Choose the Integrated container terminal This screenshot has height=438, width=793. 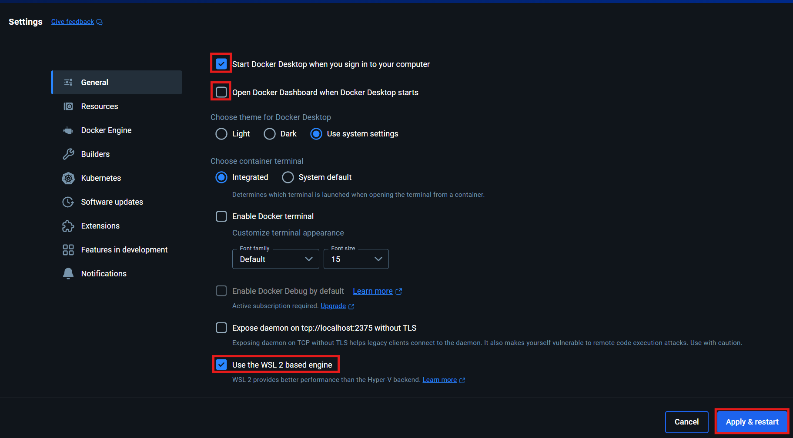click(221, 177)
